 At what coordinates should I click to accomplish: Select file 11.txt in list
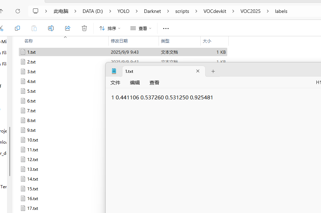(x=32, y=150)
